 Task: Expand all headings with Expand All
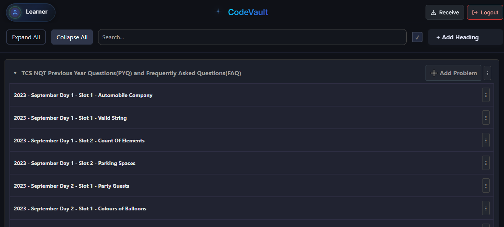tap(26, 37)
